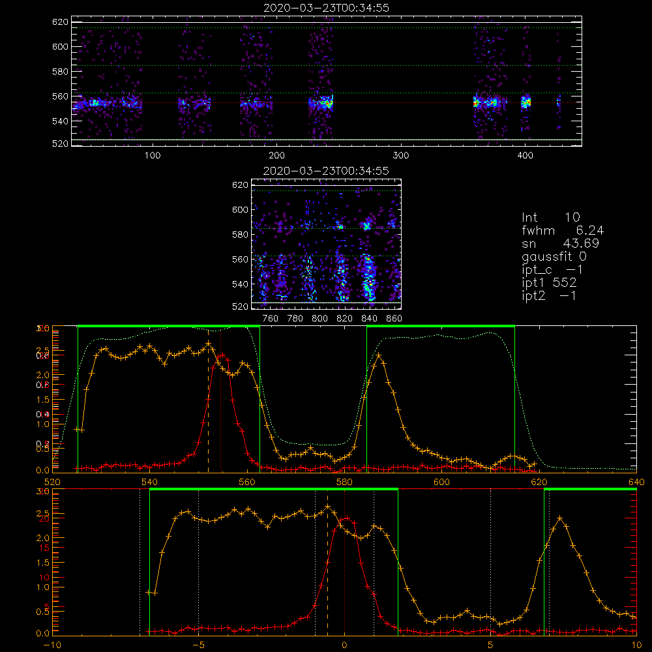Click the 5 x-axis label of the bottom plot
The image size is (652, 652).
[x=490, y=645]
